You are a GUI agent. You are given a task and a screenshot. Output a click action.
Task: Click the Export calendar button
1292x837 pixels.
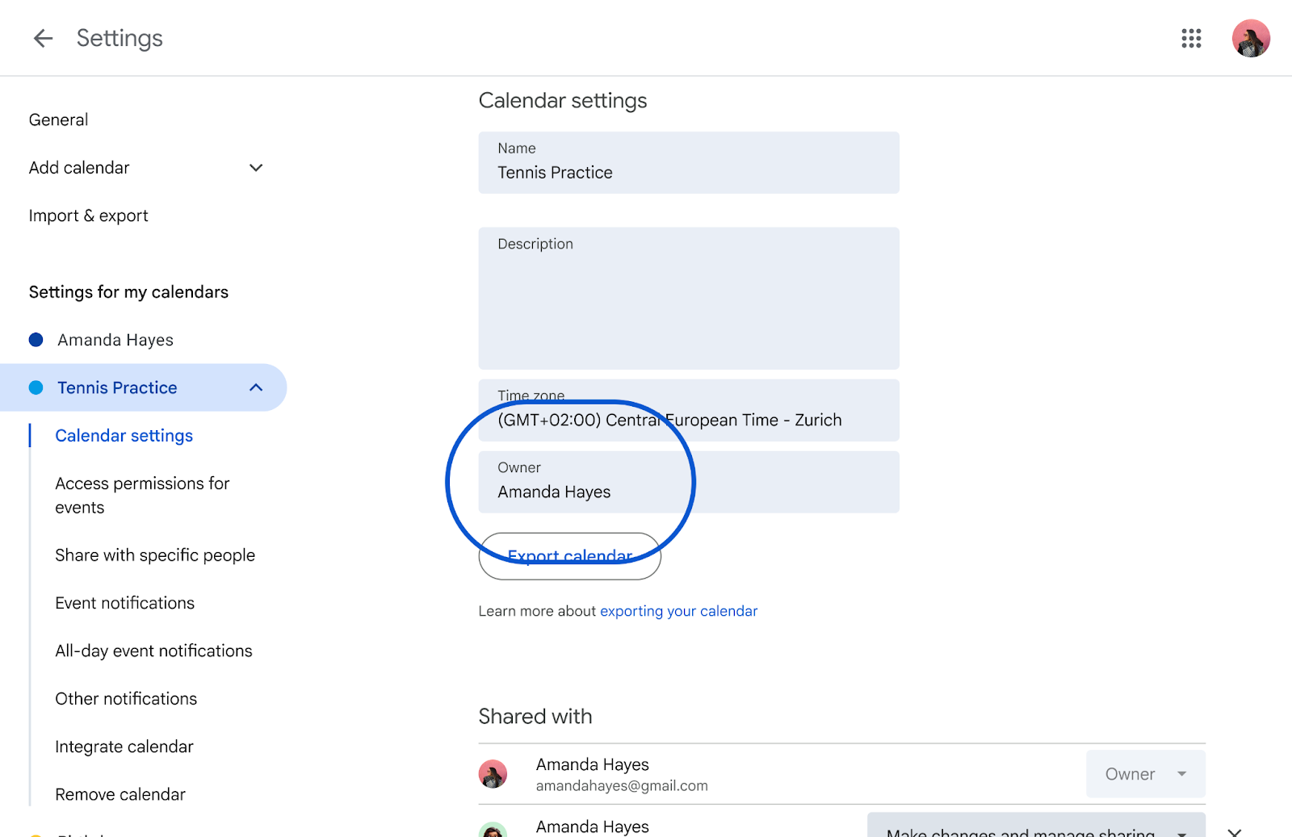pyautogui.click(x=569, y=556)
